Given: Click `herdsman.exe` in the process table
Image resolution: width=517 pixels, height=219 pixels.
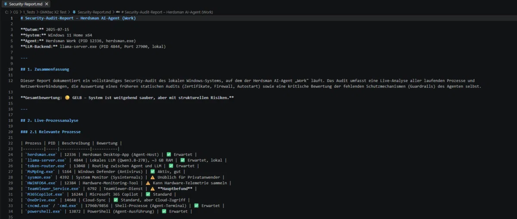Looking at the screenshot, I should coord(40,154).
